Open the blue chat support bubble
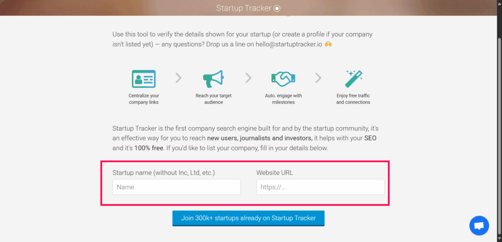Image resolution: width=502 pixels, height=242 pixels. click(479, 226)
